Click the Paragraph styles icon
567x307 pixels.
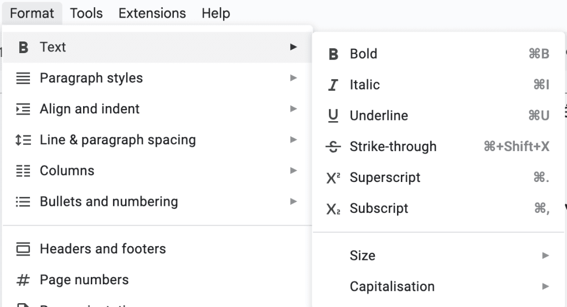23,79
